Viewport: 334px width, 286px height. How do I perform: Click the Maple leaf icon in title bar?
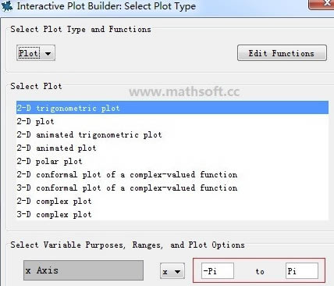click(x=7, y=5)
